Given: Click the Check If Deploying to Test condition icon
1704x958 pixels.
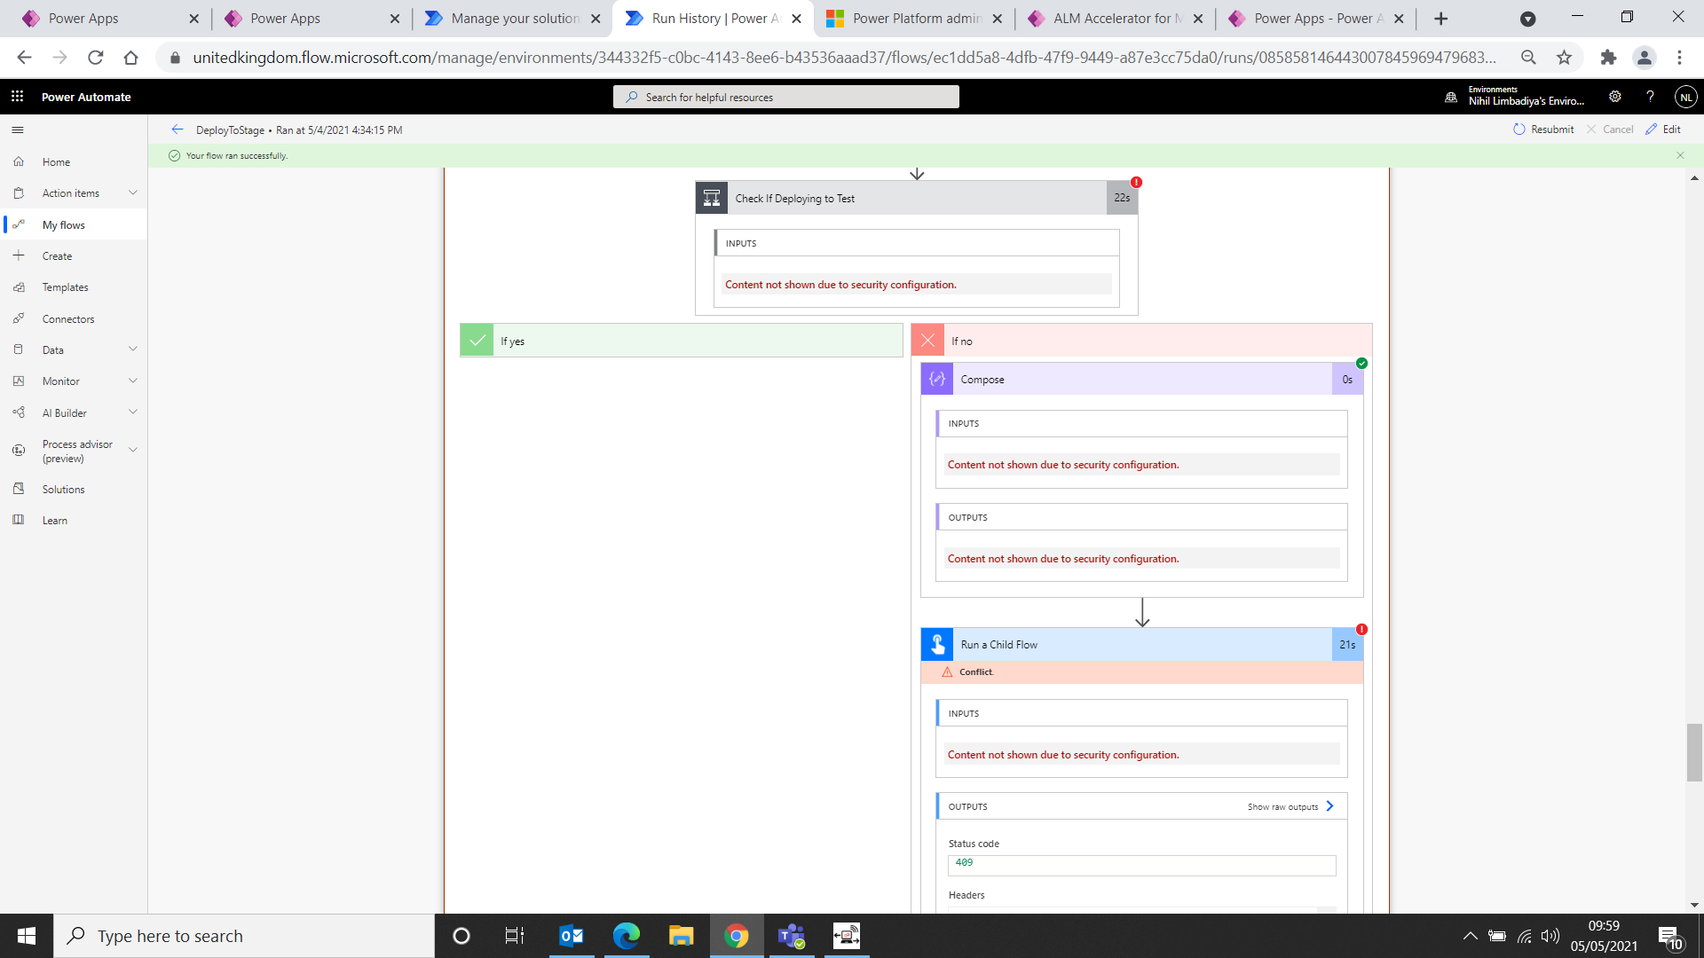Looking at the screenshot, I should click(x=712, y=198).
